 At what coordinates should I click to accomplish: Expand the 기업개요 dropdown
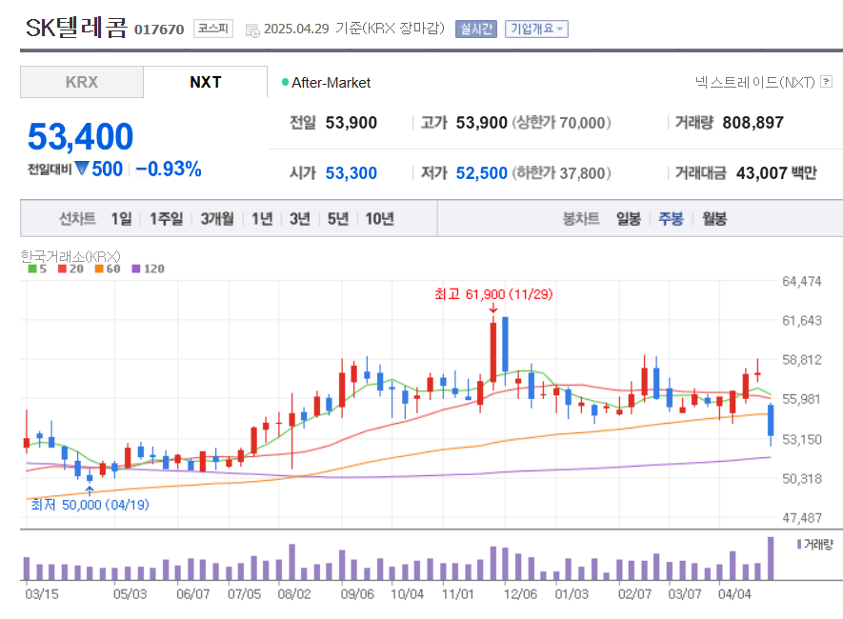pos(536,29)
